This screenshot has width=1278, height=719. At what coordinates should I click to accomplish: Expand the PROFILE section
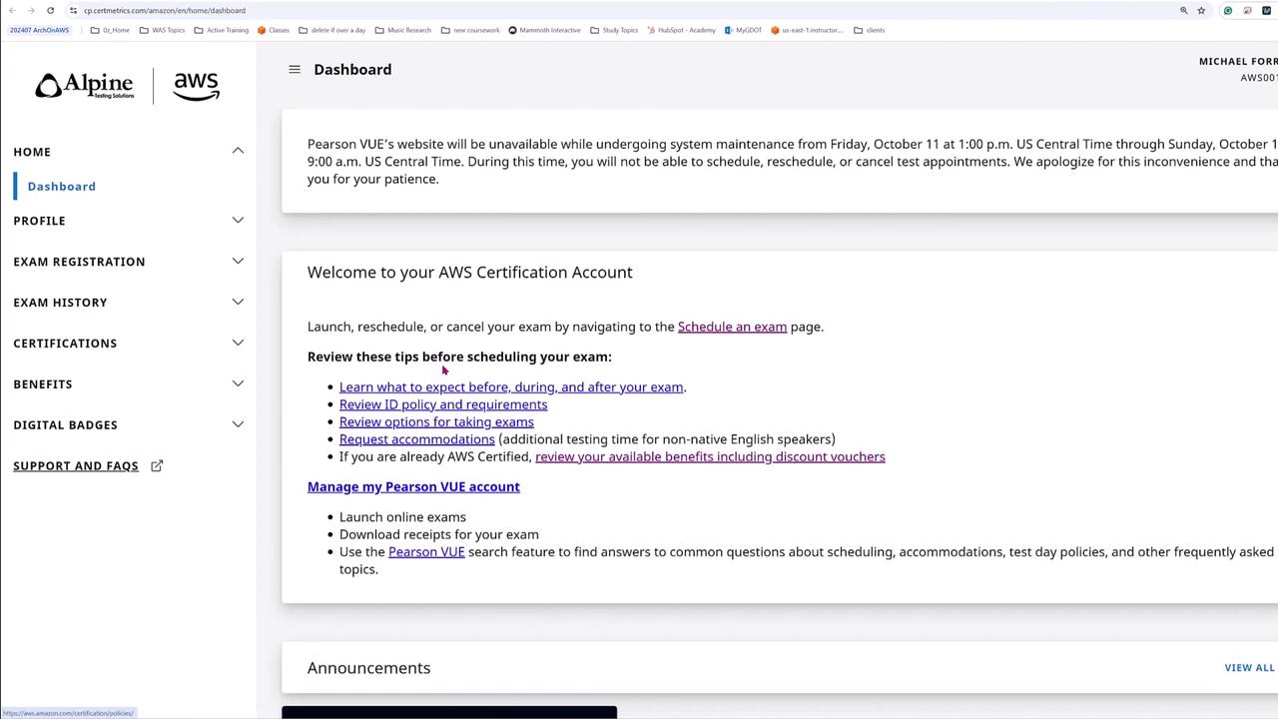pos(238,221)
